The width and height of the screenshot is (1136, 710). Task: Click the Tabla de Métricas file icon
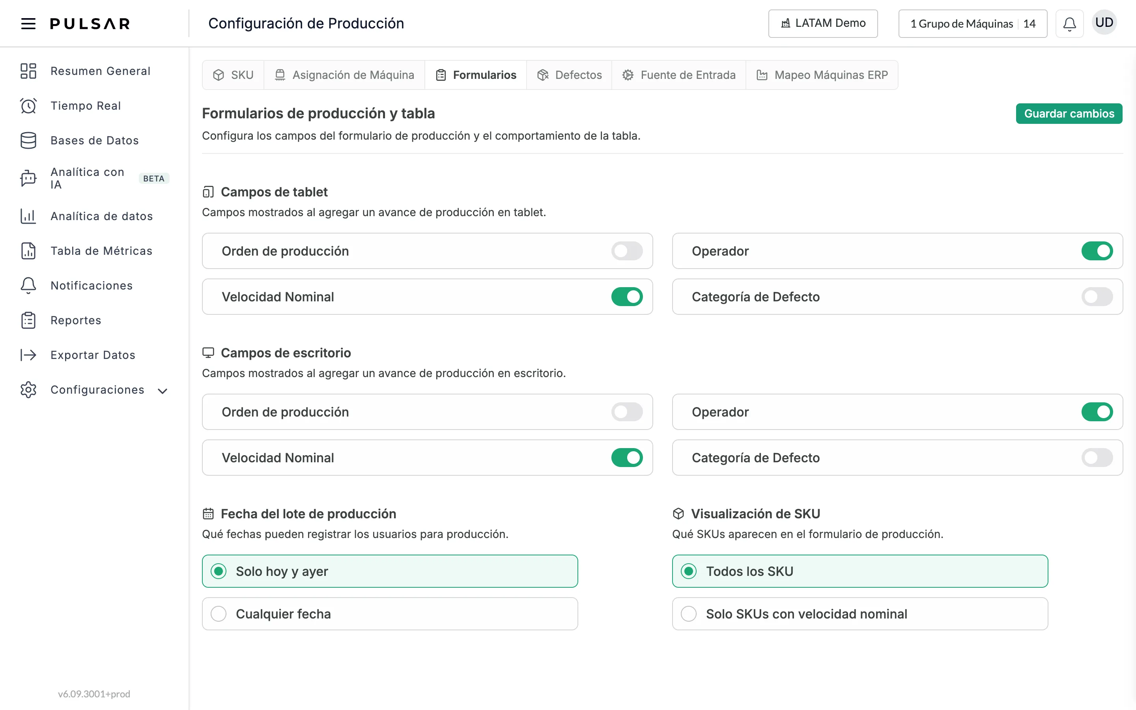[28, 251]
